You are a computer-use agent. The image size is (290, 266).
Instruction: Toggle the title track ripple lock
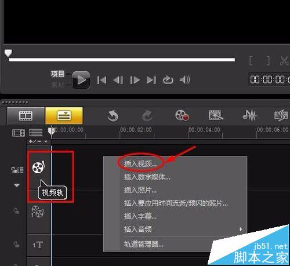[x=16, y=245]
